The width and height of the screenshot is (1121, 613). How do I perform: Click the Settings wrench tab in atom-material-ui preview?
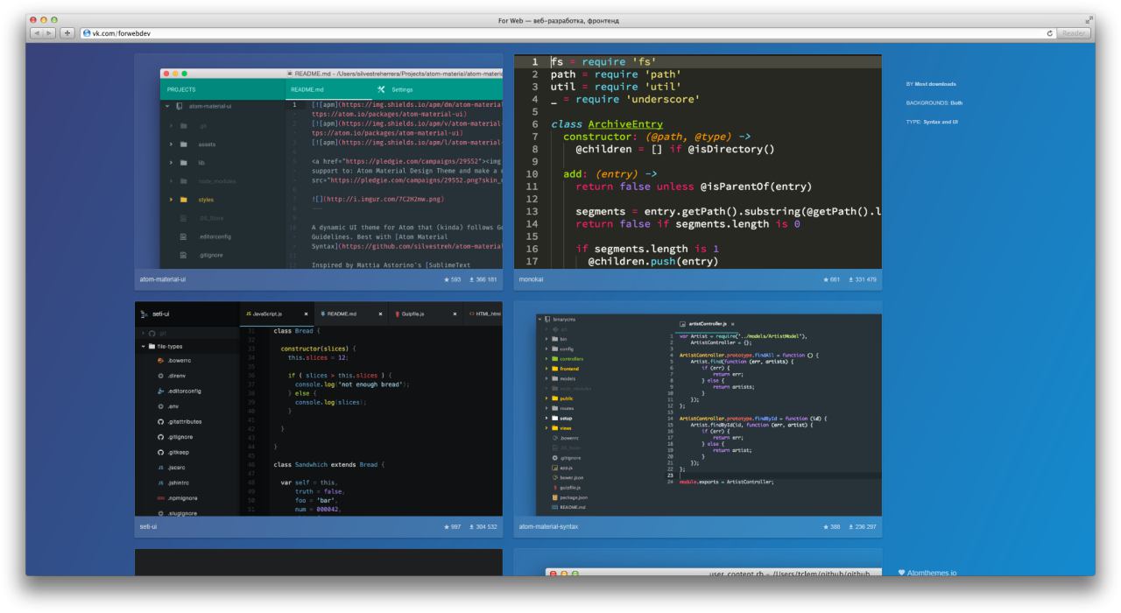click(x=394, y=89)
